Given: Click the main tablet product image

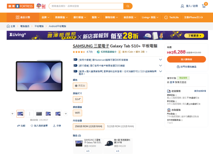Looking at the screenshot, I should (39, 76).
